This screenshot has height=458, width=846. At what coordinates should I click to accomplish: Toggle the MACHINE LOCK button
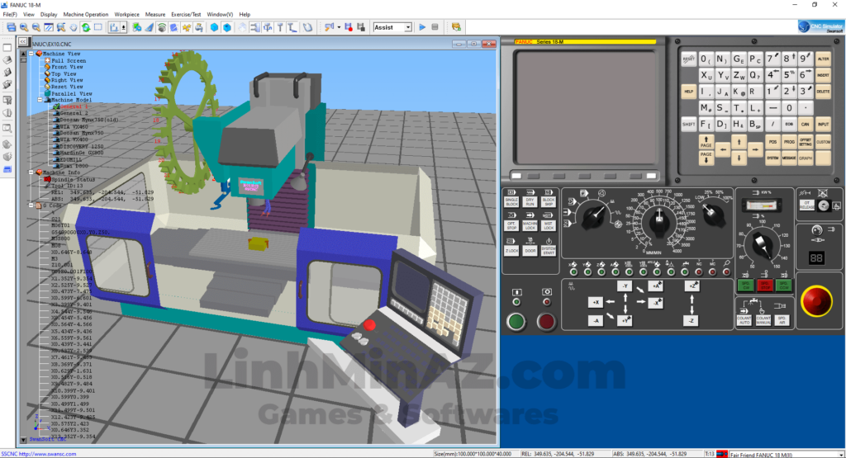click(x=530, y=226)
